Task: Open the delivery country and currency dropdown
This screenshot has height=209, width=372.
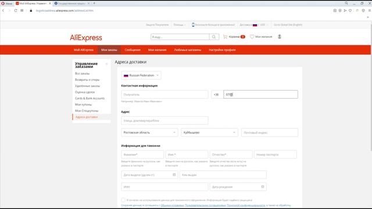Action: pos(254,24)
